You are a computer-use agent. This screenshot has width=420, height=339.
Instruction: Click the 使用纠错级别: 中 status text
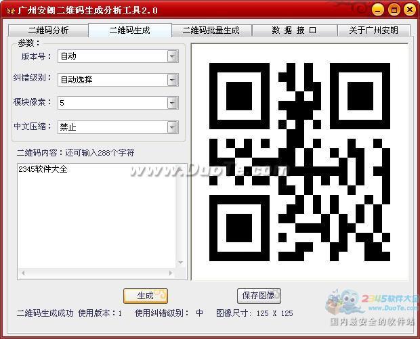coord(169,313)
